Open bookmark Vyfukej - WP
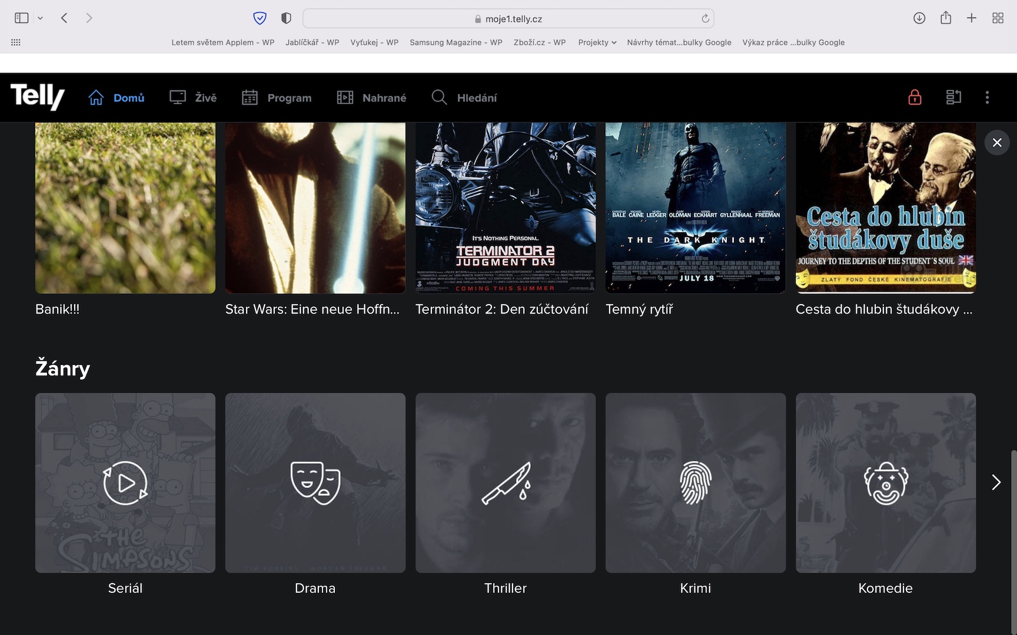The image size is (1017, 635). [374, 42]
